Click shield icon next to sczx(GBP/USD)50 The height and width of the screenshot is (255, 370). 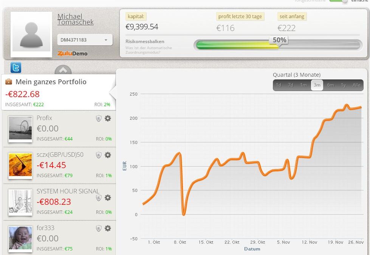[x=99, y=155]
